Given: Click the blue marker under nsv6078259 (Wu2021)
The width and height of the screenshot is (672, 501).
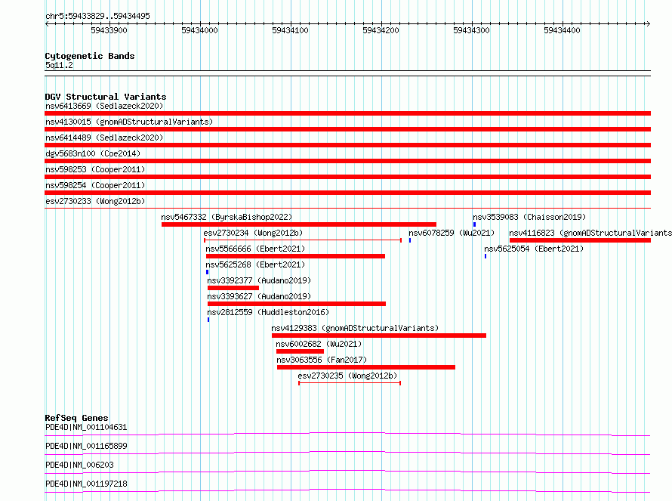Looking at the screenshot, I should tap(410, 240).
